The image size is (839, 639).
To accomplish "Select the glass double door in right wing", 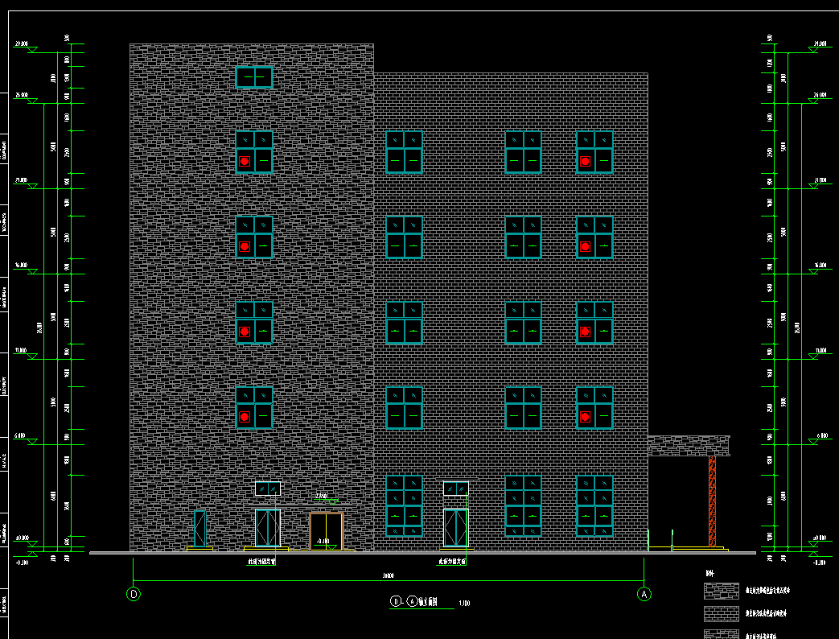I will pyautogui.click(x=456, y=527).
